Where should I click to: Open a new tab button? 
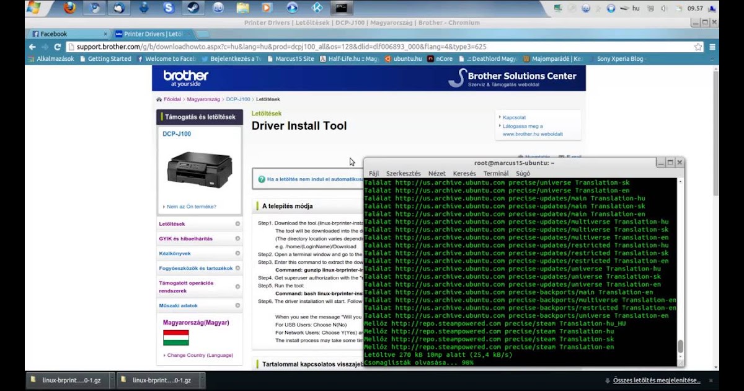point(203,34)
